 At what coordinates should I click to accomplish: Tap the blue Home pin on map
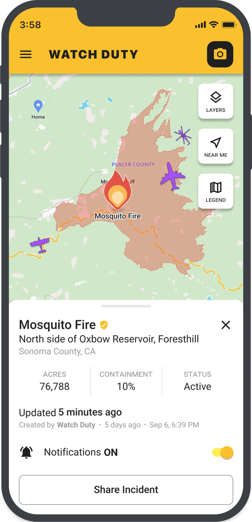(38, 106)
